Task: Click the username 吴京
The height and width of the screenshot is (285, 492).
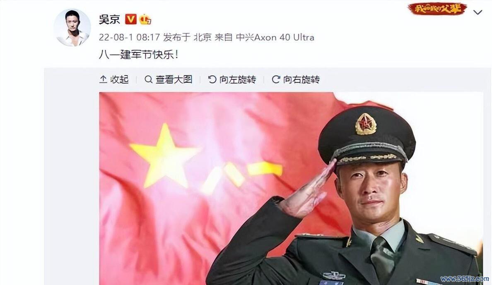Action: pos(109,19)
